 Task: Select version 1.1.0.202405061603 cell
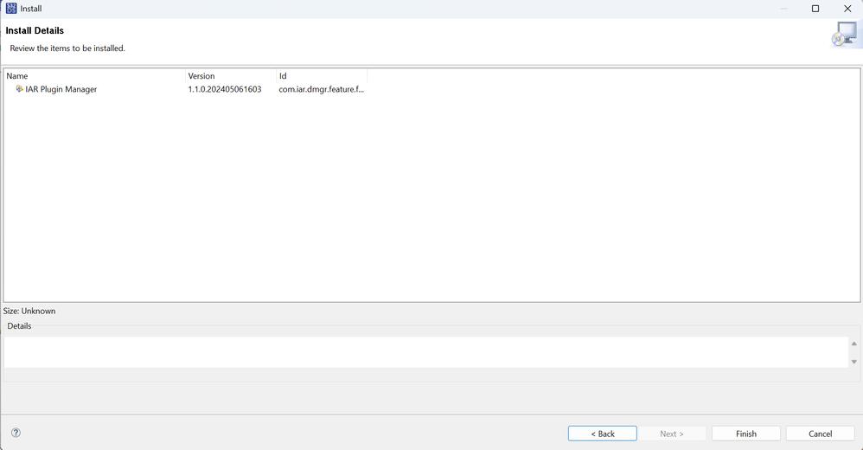(225, 89)
